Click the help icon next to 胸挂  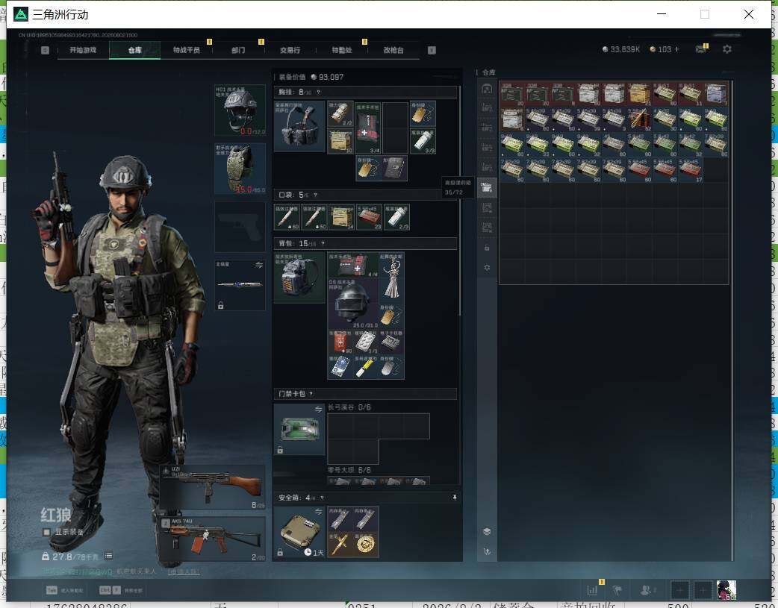(x=318, y=93)
